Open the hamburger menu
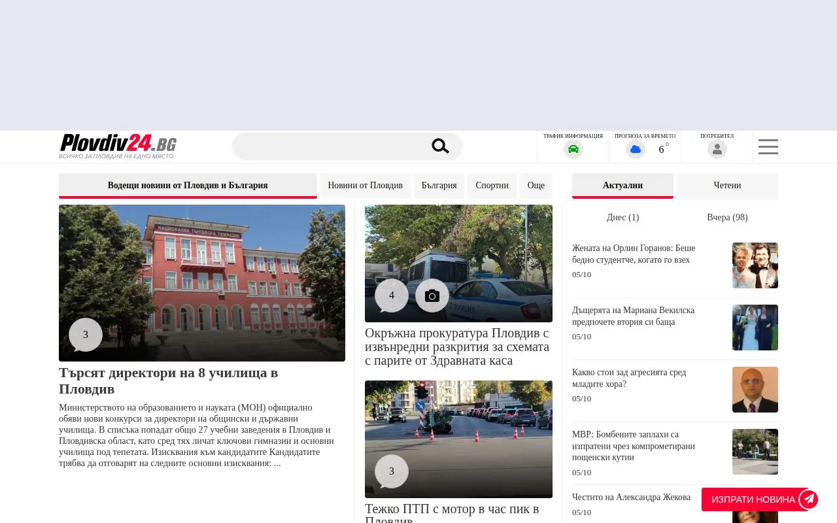The height and width of the screenshot is (523, 837). point(768,146)
